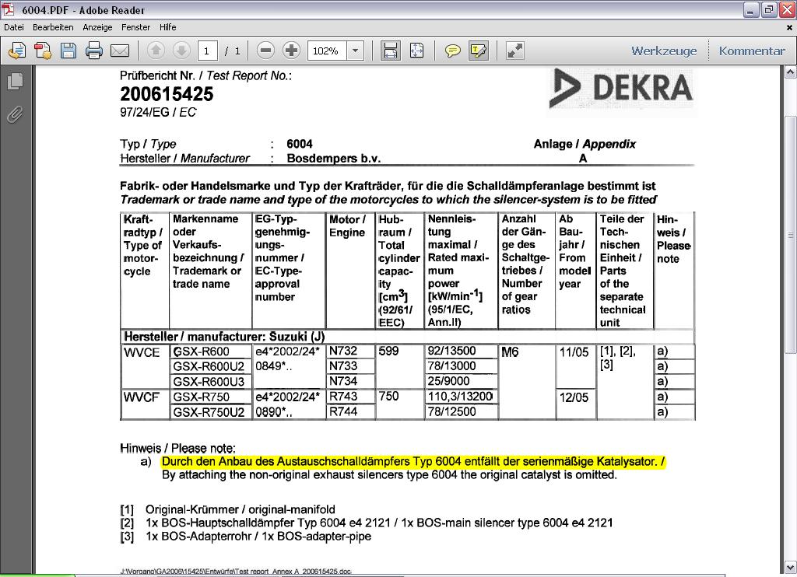Zoom out using the minus button
The image size is (797, 577).
265,51
